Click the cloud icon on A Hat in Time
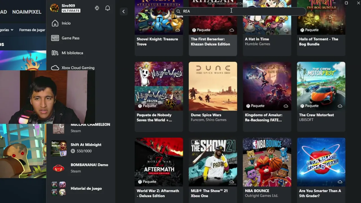Image resolution: width=361 pixels, height=203 pixels. (286, 30)
